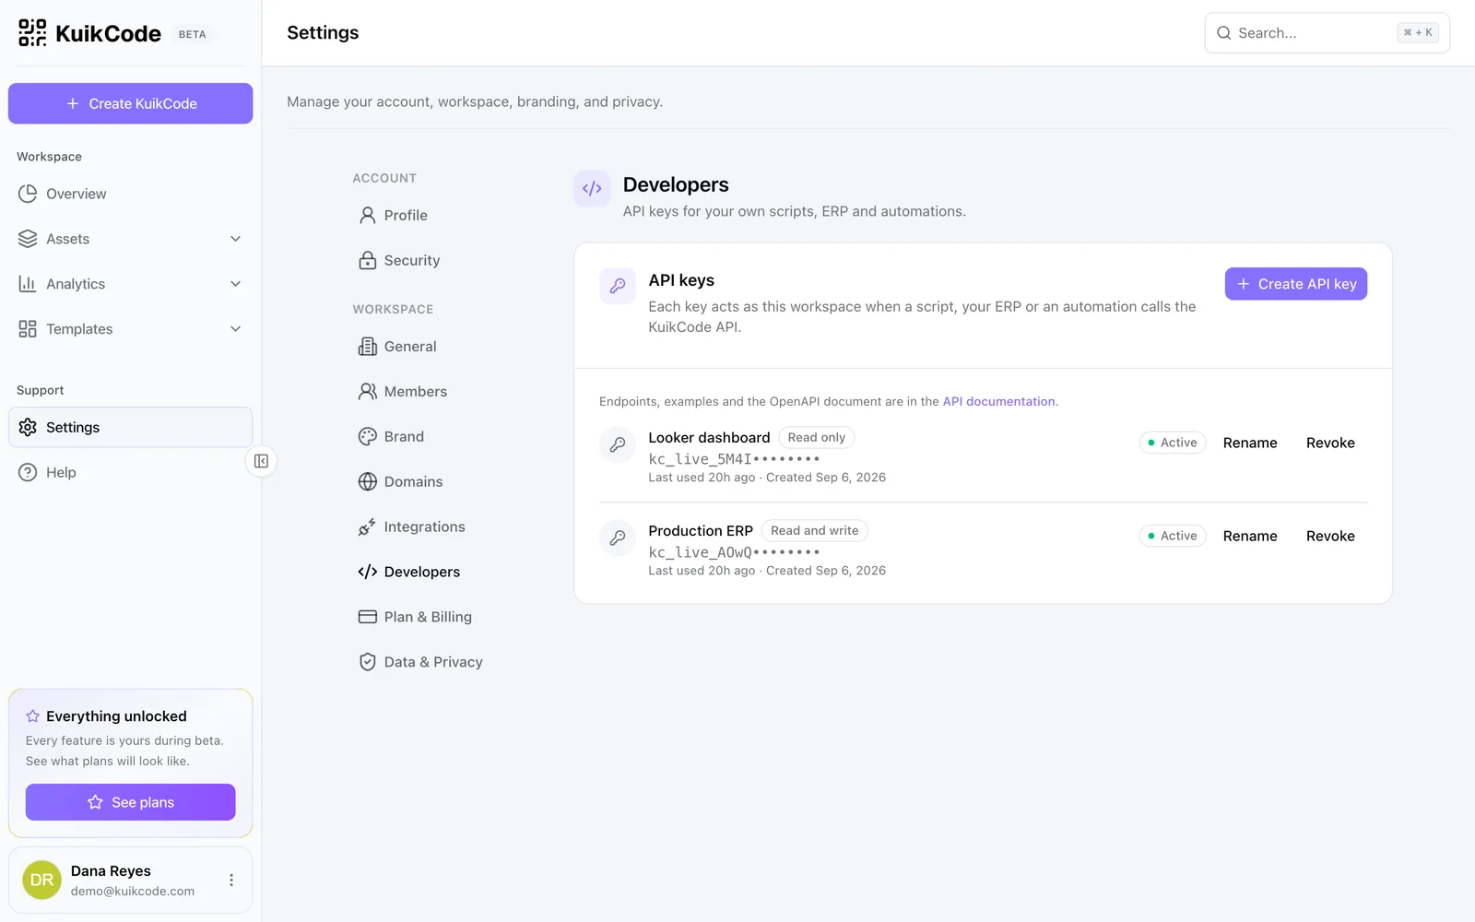
Task: Click the DR user avatar
Action: click(41, 881)
